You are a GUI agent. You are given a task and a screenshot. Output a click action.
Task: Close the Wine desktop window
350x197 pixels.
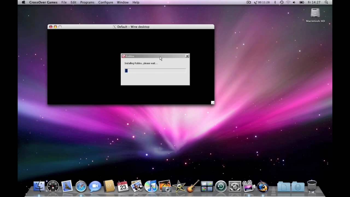click(51, 27)
